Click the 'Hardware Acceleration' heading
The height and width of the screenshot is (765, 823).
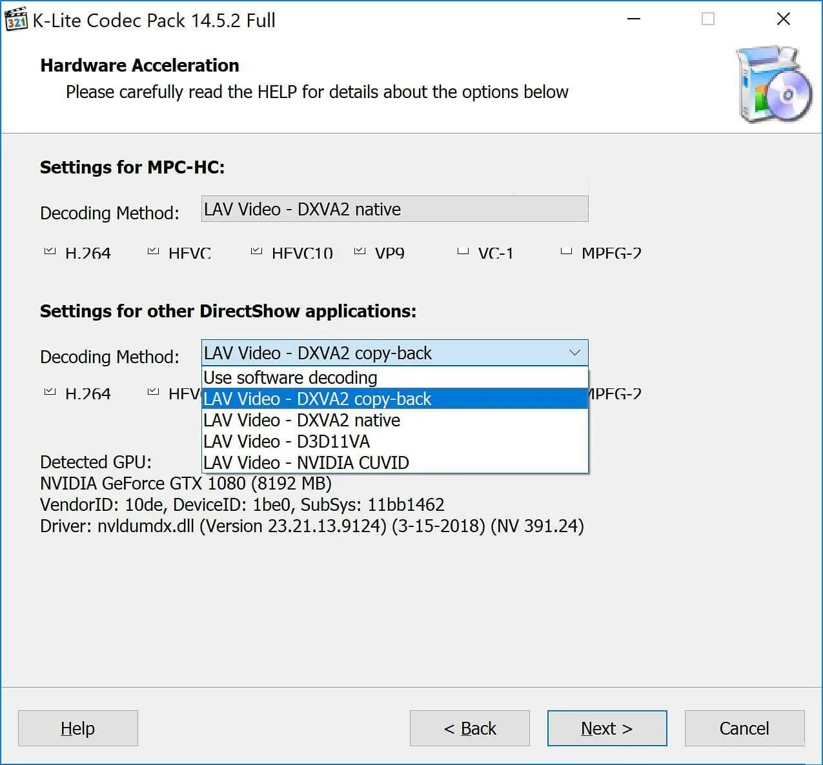(x=139, y=65)
